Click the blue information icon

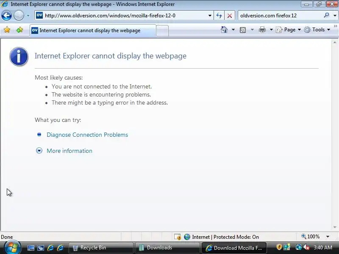point(19,56)
